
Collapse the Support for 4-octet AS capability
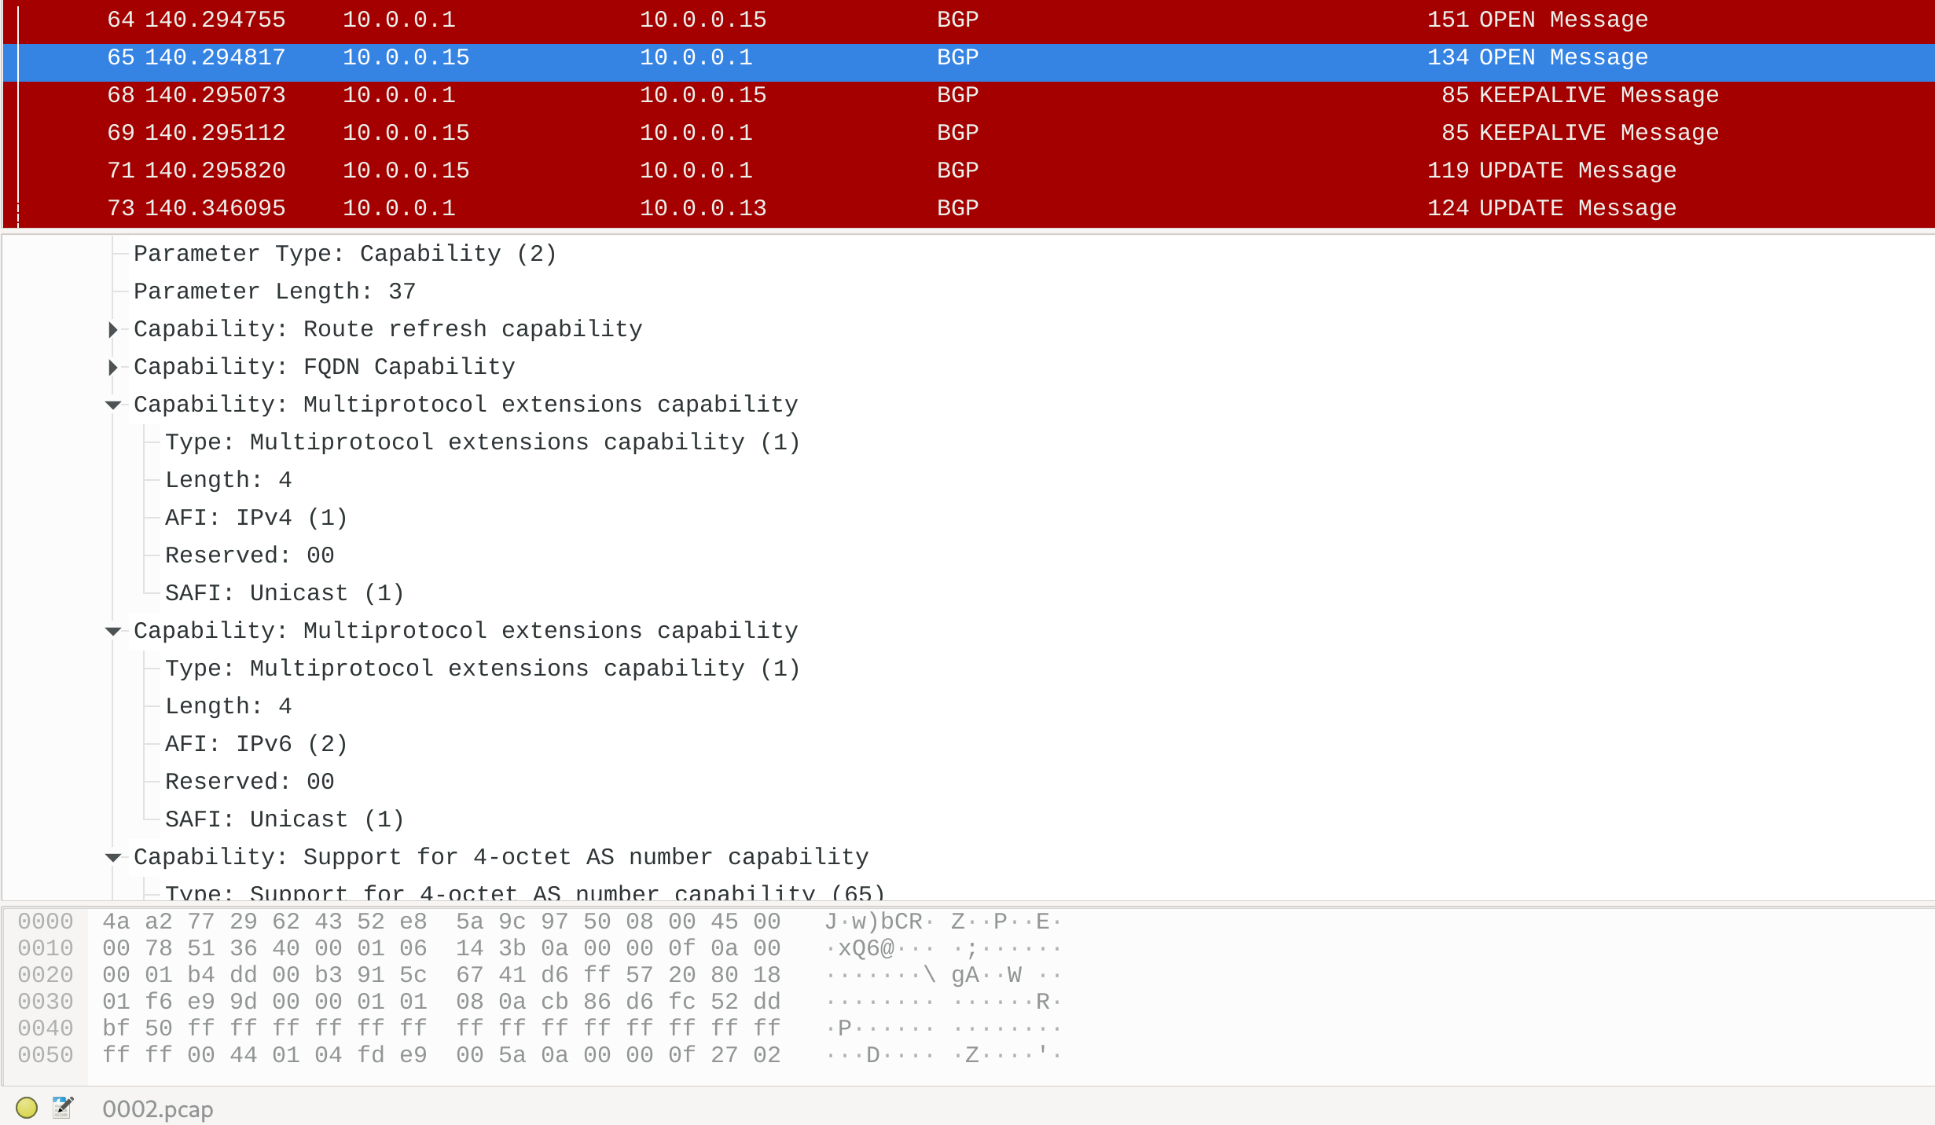(113, 857)
